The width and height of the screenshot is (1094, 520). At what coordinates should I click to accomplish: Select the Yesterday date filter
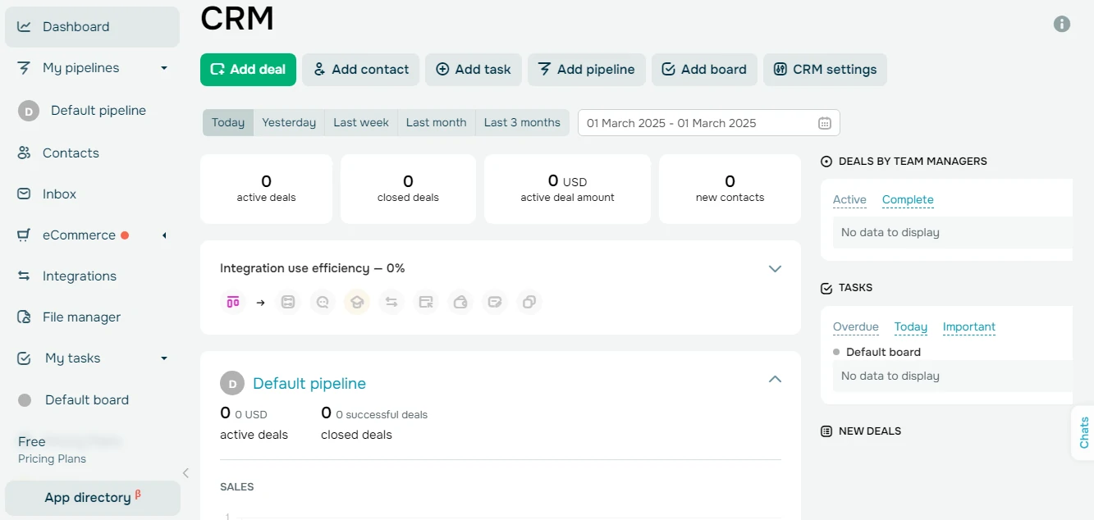pyautogui.click(x=289, y=122)
